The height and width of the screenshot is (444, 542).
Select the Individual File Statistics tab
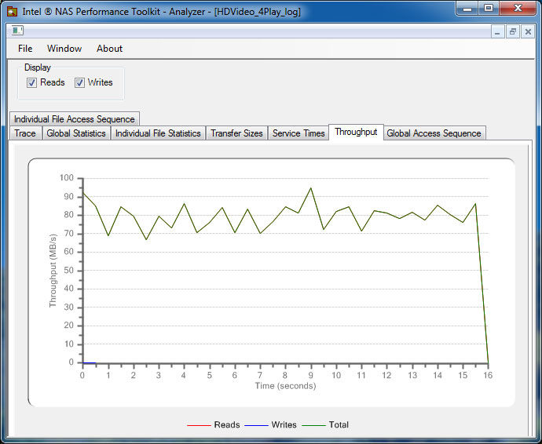pyautogui.click(x=158, y=133)
